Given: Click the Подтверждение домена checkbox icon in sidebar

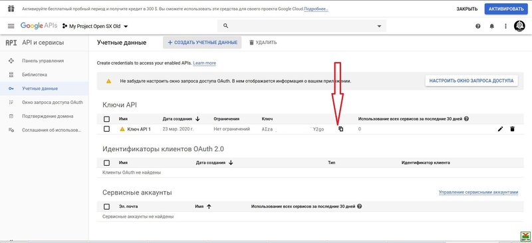Looking at the screenshot, I should [x=11, y=117].
